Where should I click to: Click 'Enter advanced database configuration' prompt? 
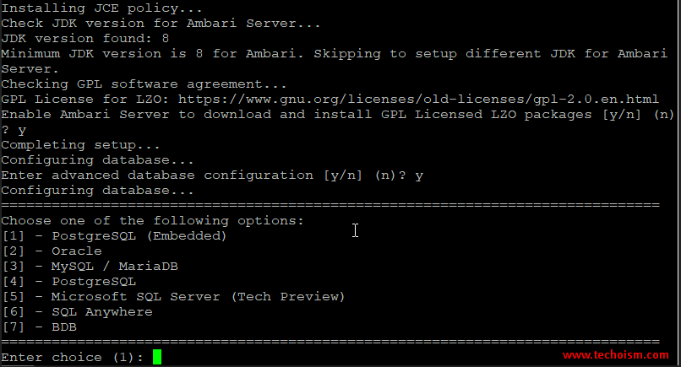pos(212,175)
